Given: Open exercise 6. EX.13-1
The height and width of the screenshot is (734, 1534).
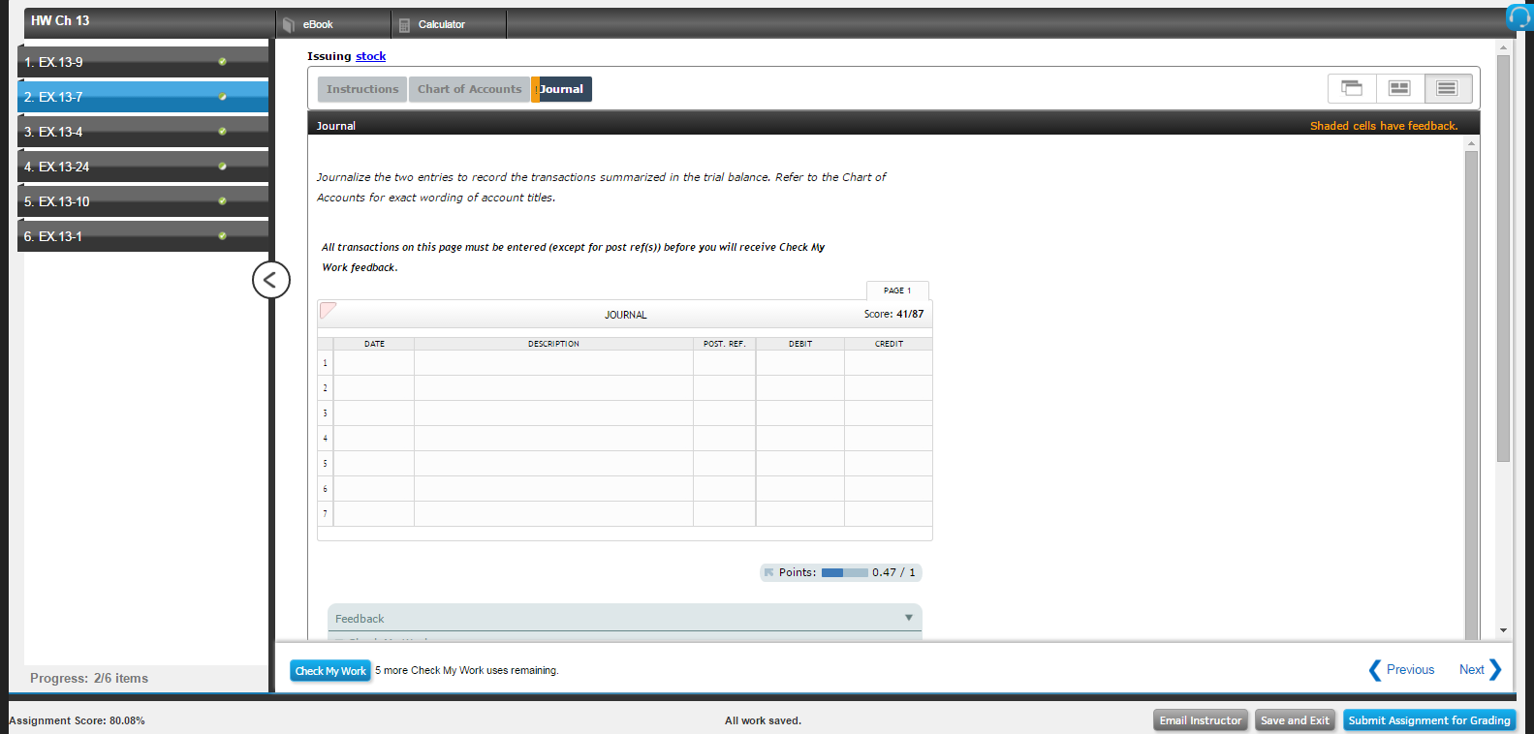Looking at the screenshot, I should [142, 236].
